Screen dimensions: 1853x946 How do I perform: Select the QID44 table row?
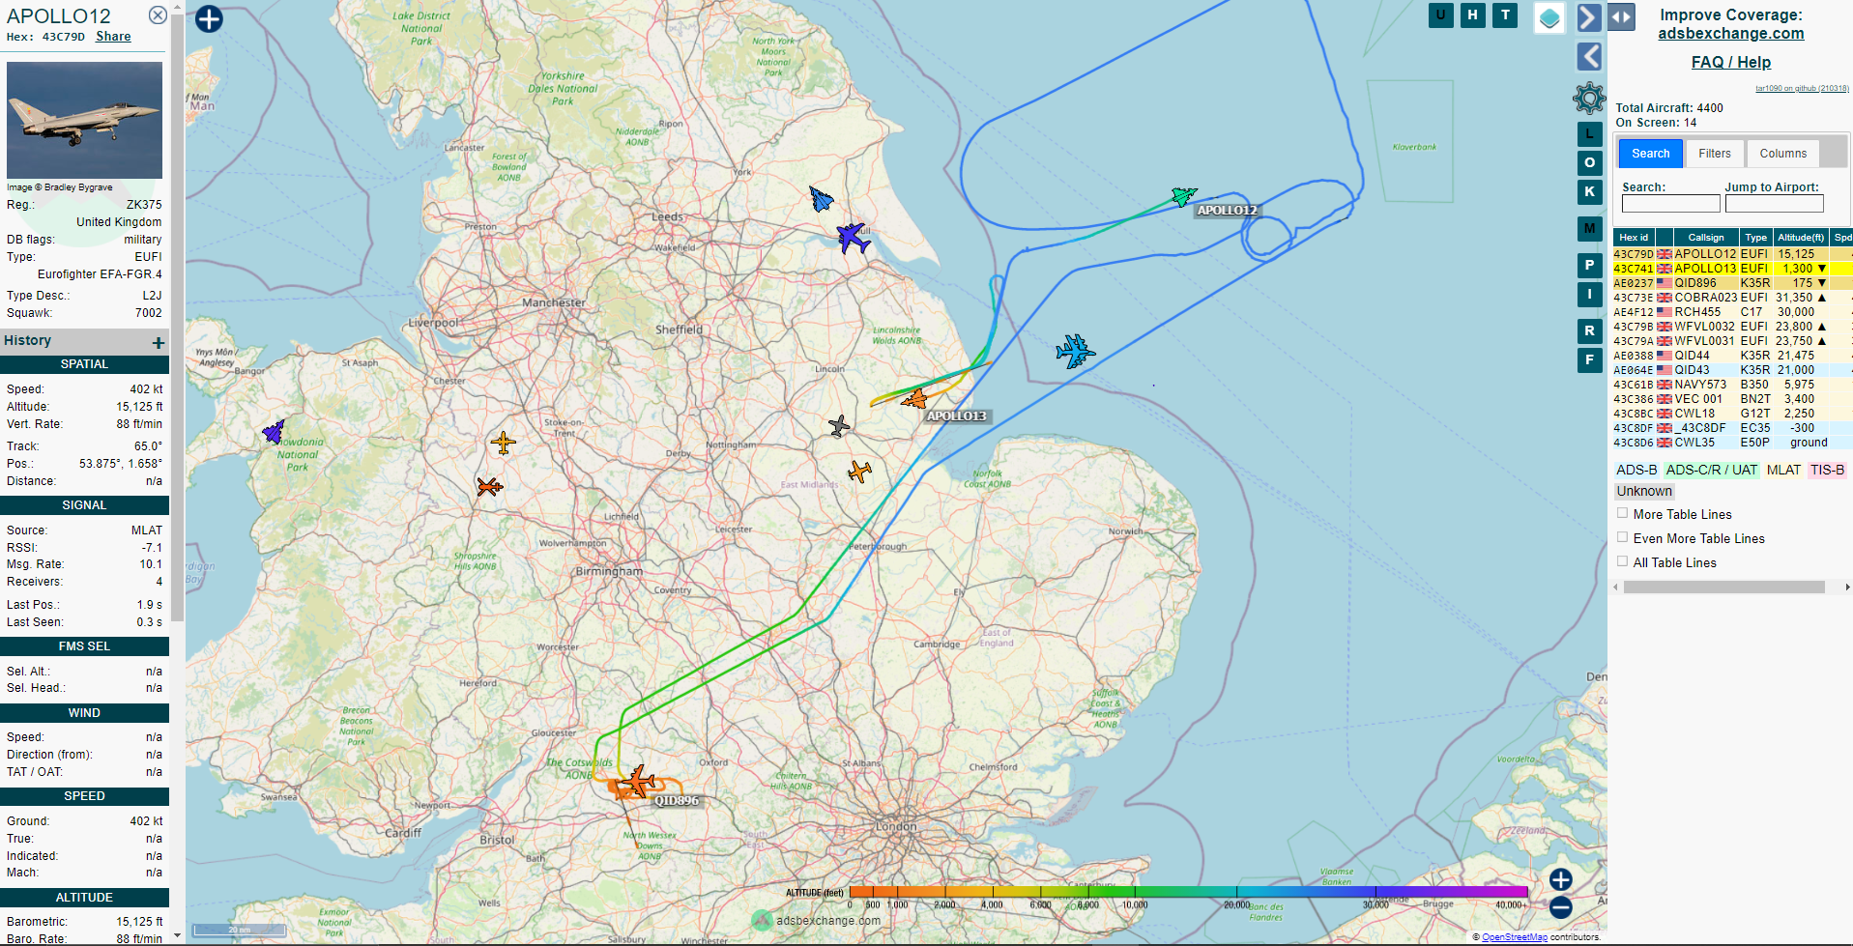pyautogui.click(x=1732, y=356)
